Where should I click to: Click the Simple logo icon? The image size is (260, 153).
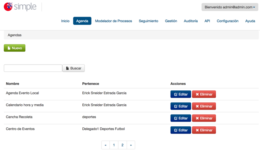pos(8,7)
